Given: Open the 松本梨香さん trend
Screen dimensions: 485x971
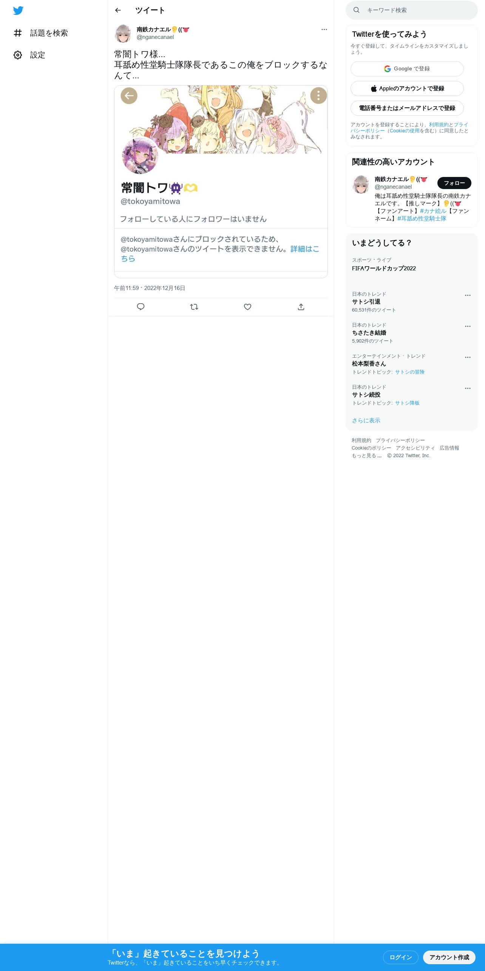Looking at the screenshot, I should (x=369, y=364).
